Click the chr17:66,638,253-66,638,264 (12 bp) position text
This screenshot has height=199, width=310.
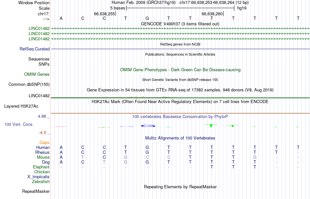click(x=214, y=3)
